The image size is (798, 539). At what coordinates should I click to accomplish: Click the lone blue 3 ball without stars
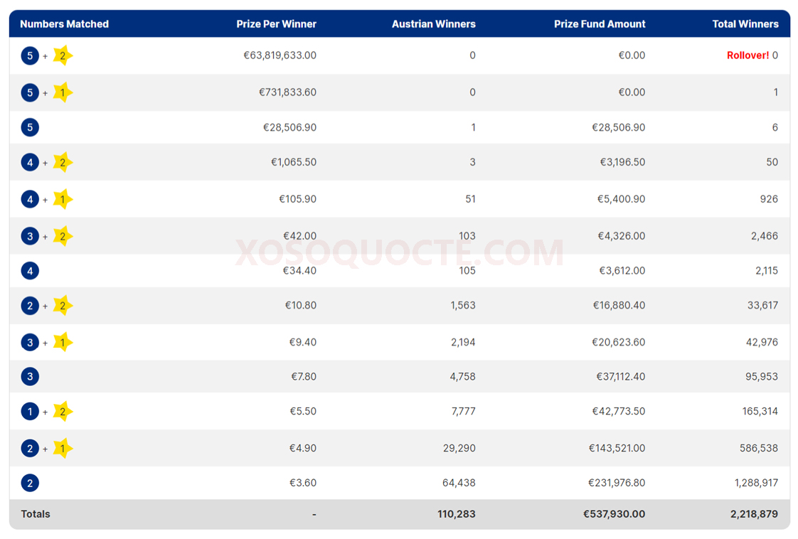pos(30,377)
